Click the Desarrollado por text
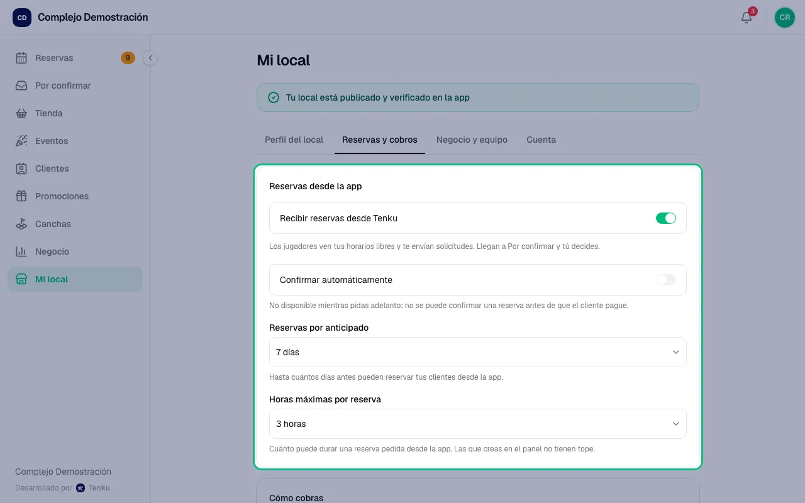The image size is (805, 503). point(43,488)
